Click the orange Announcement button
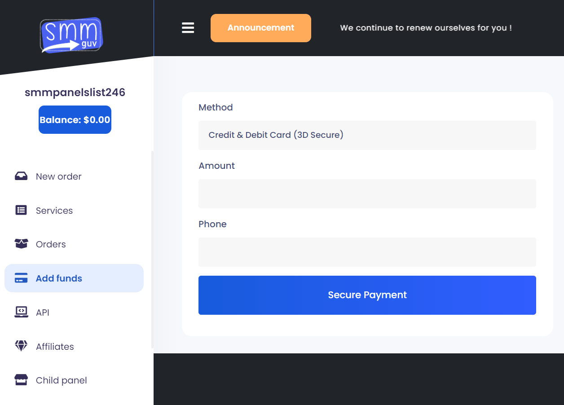564x405 pixels. coord(260,28)
